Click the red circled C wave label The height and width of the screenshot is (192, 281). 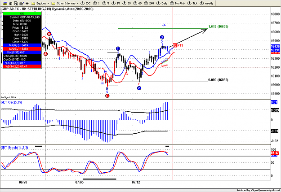tap(107, 96)
